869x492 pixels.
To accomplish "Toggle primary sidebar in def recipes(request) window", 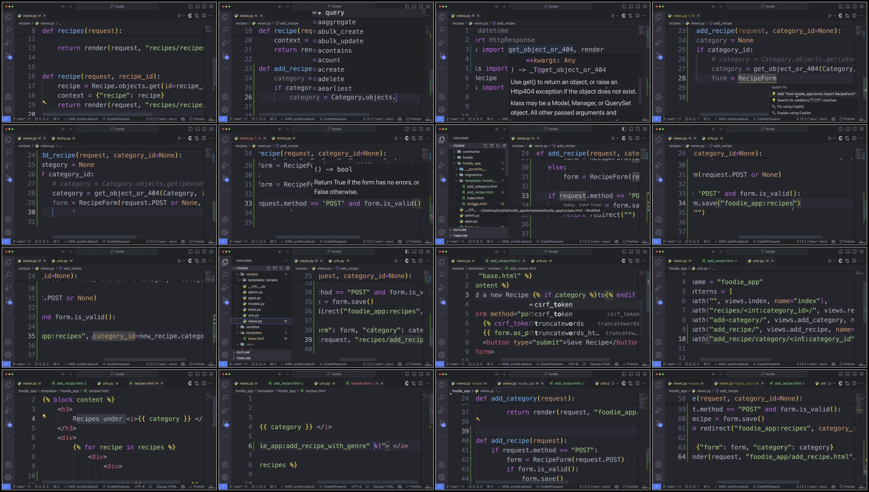I will click(x=190, y=6).
